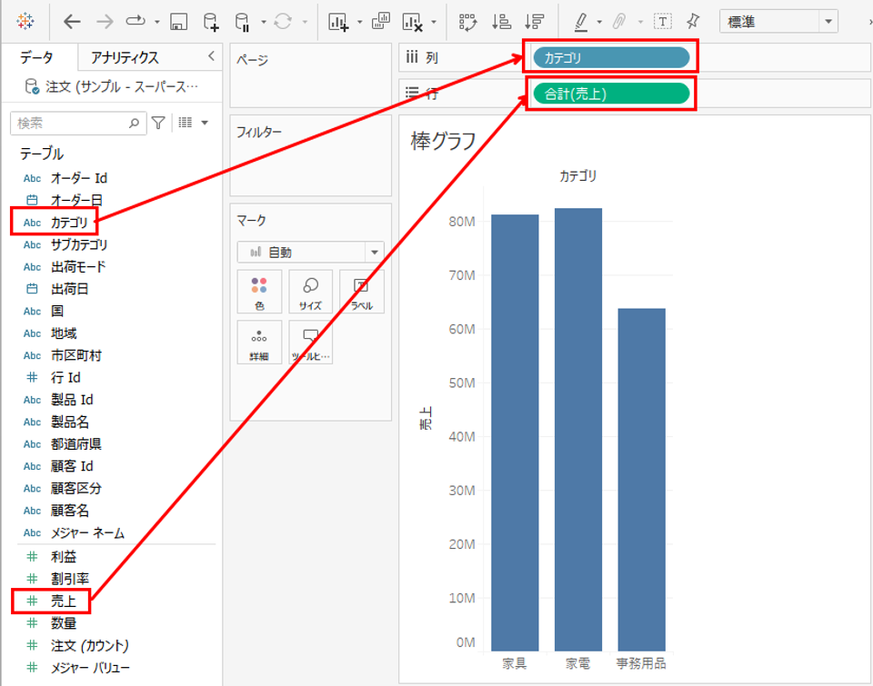Click the 合計(売上) pill on rows shelf
The width and height of the screenshot is (873, 686).
click(611, 94)
